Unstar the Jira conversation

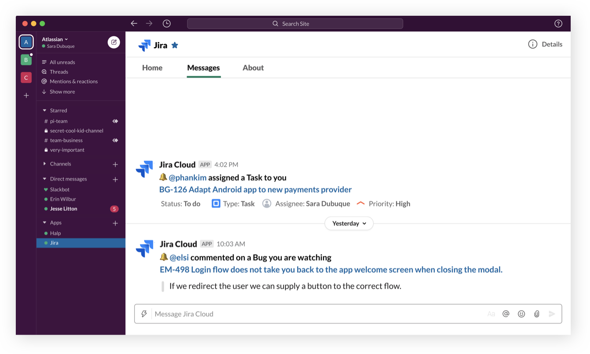tap(175, 44)
